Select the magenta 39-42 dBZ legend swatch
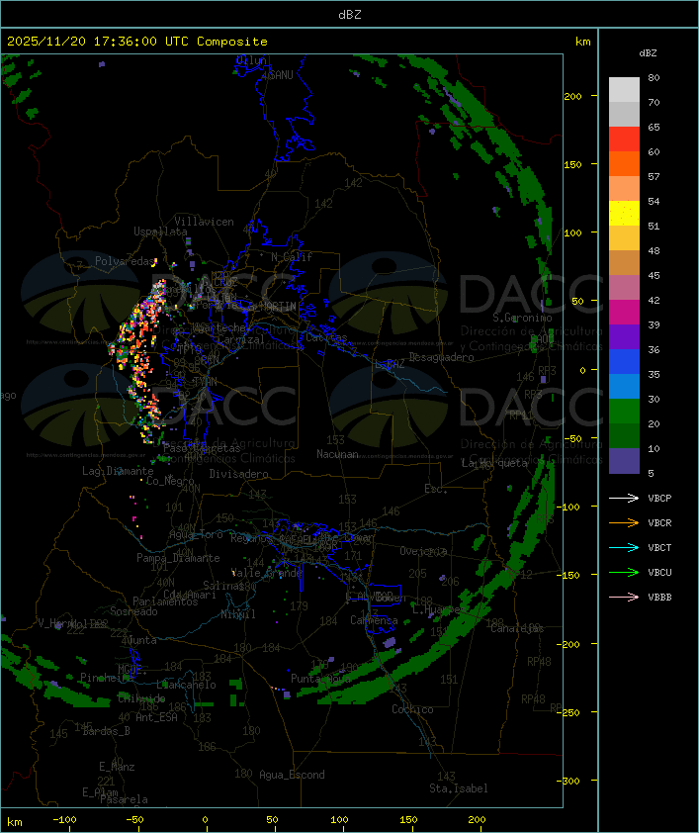This screenshot has height=833, width=699. pos(624,313)
